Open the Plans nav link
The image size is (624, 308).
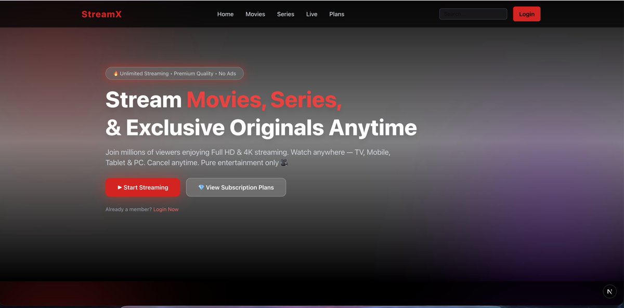click(336, 14)
